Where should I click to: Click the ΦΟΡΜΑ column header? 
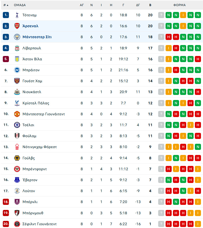179,5
